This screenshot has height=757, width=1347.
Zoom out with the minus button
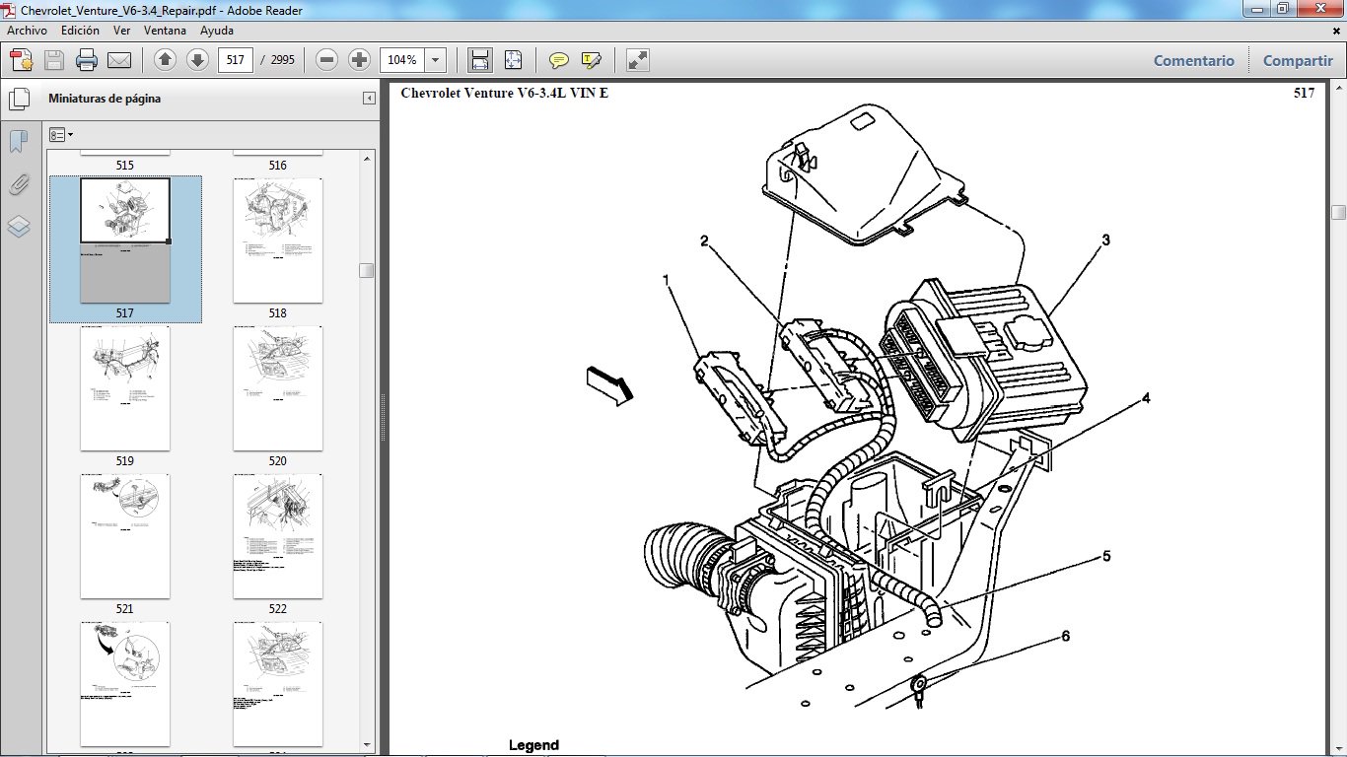(327, 60)
